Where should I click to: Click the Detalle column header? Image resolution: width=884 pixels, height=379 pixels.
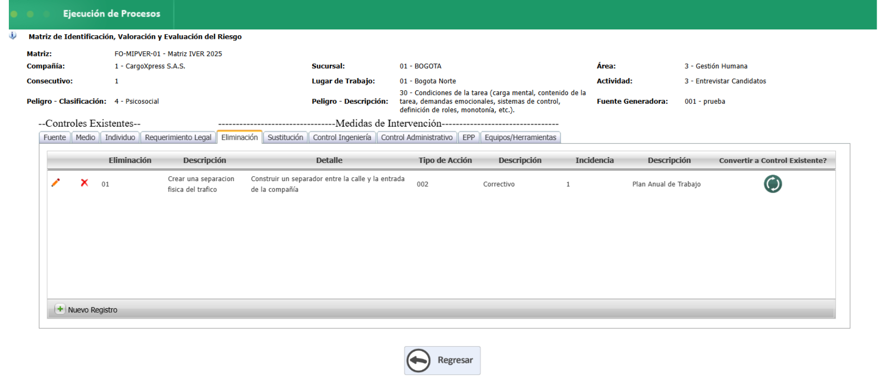tap(329, 161)
